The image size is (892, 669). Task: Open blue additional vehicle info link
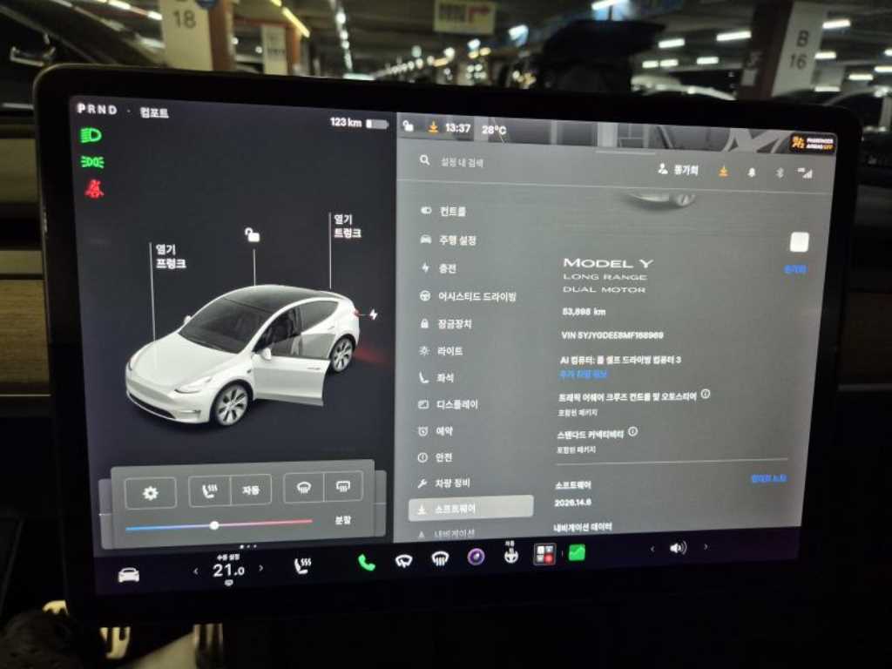(583, 375)
